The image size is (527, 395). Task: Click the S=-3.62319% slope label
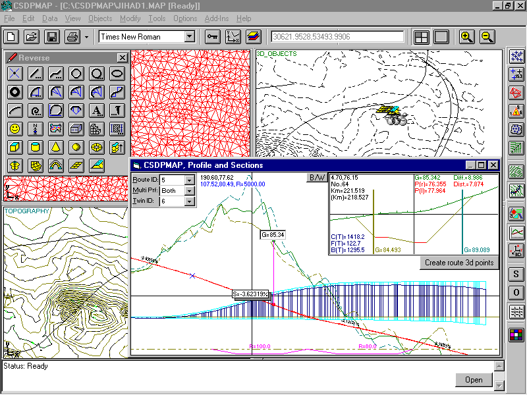251,294
